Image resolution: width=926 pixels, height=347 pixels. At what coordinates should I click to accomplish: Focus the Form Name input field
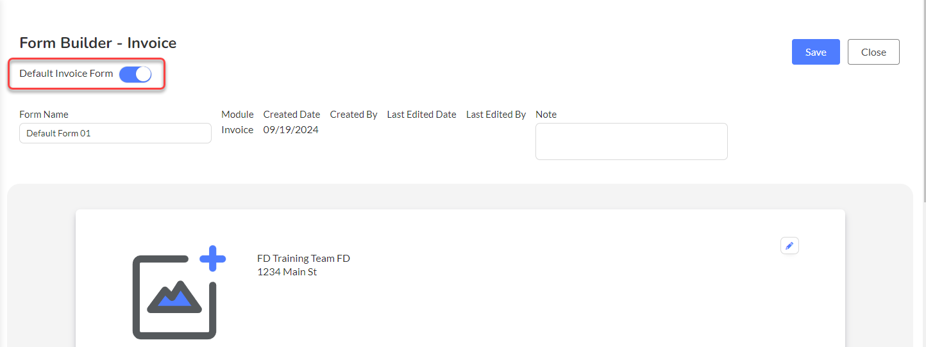(115, 133)
